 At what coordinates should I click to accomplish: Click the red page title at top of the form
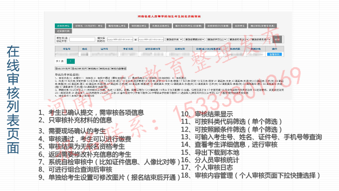[x=169, y=16]
